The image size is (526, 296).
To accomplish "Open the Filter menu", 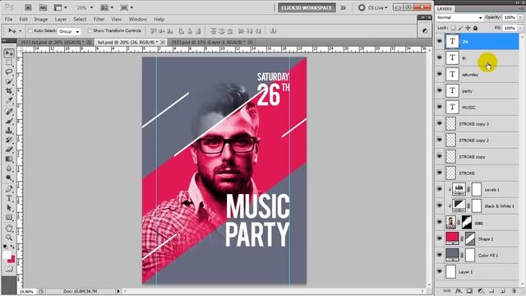I will [99, 20].
